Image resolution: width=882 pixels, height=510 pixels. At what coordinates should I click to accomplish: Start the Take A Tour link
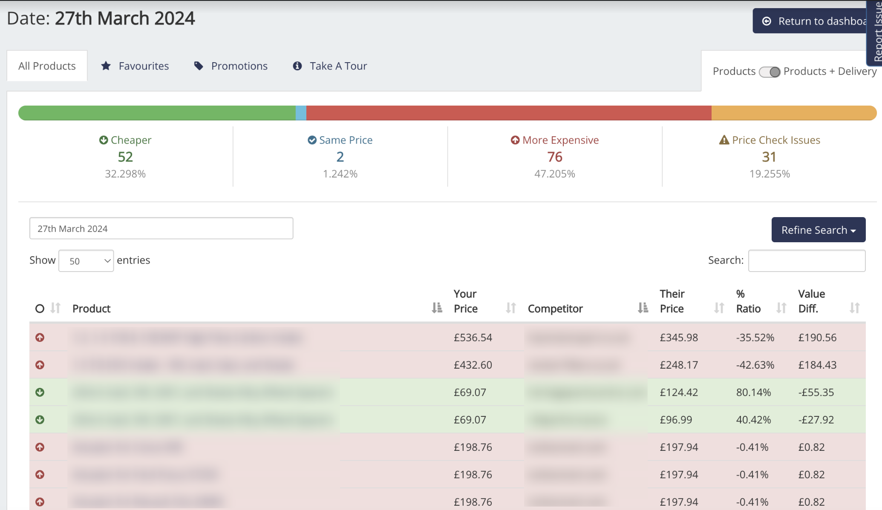330,66
